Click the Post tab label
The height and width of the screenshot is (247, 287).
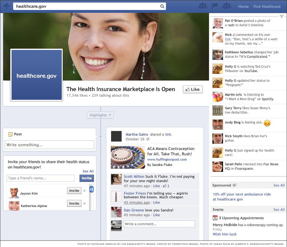(18, 134)
